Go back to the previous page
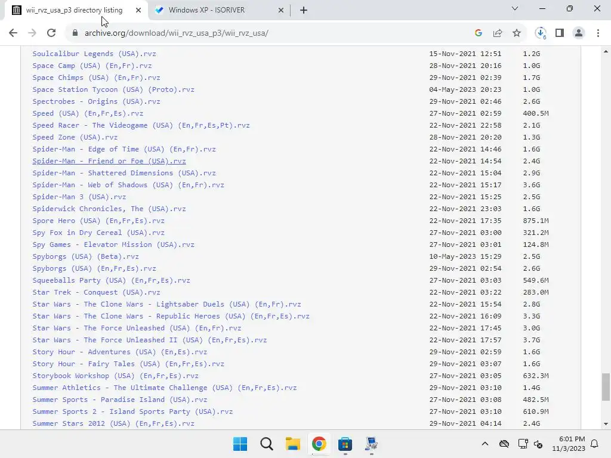Screen dimensions: 611x458 click(x=13, y=33)
